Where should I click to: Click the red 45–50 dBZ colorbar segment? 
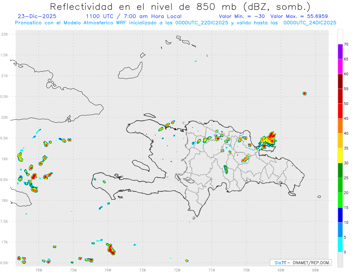340,111
